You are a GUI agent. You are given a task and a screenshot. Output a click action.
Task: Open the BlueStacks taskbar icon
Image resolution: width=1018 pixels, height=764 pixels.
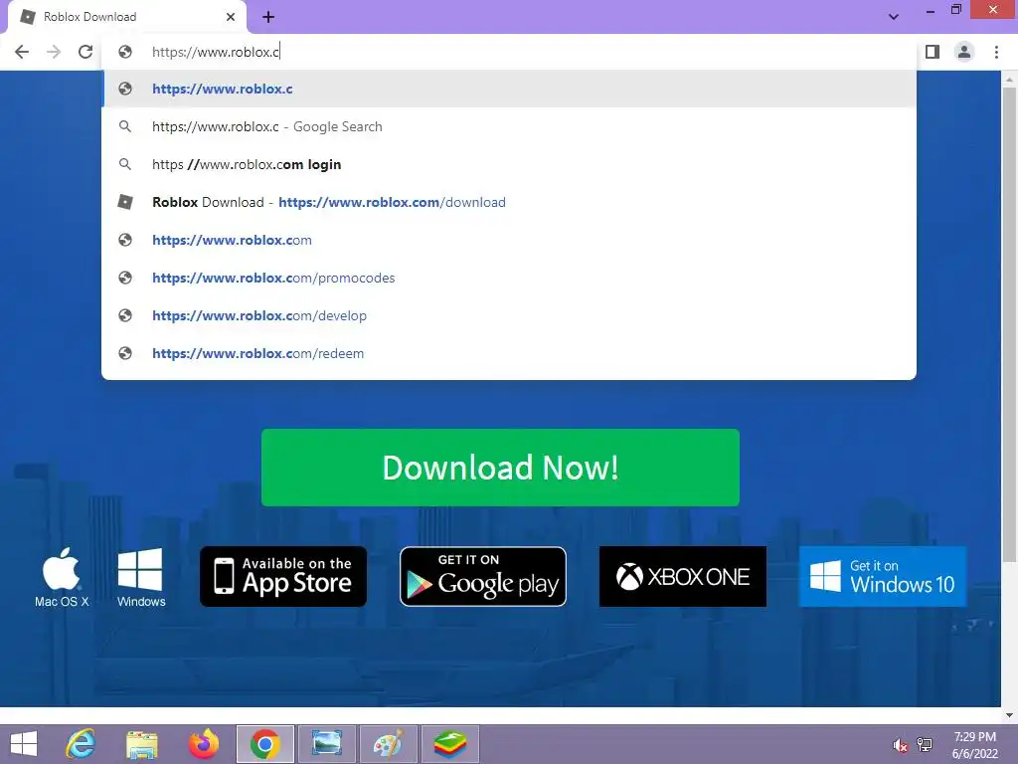450,744
